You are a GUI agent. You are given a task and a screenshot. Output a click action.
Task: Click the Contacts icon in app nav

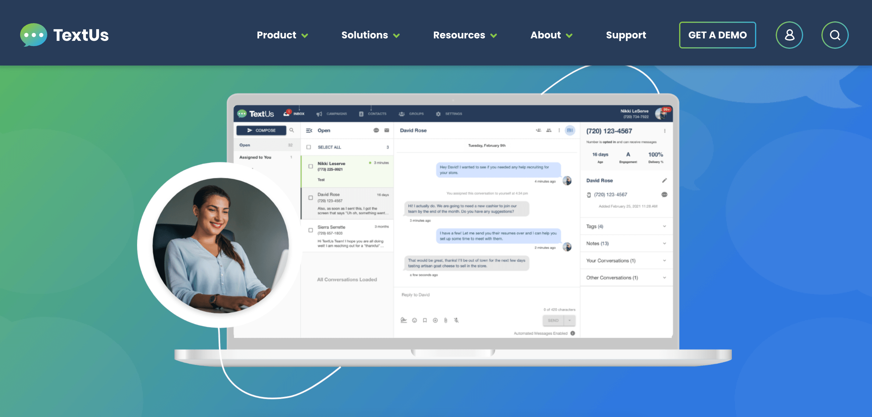361,114
